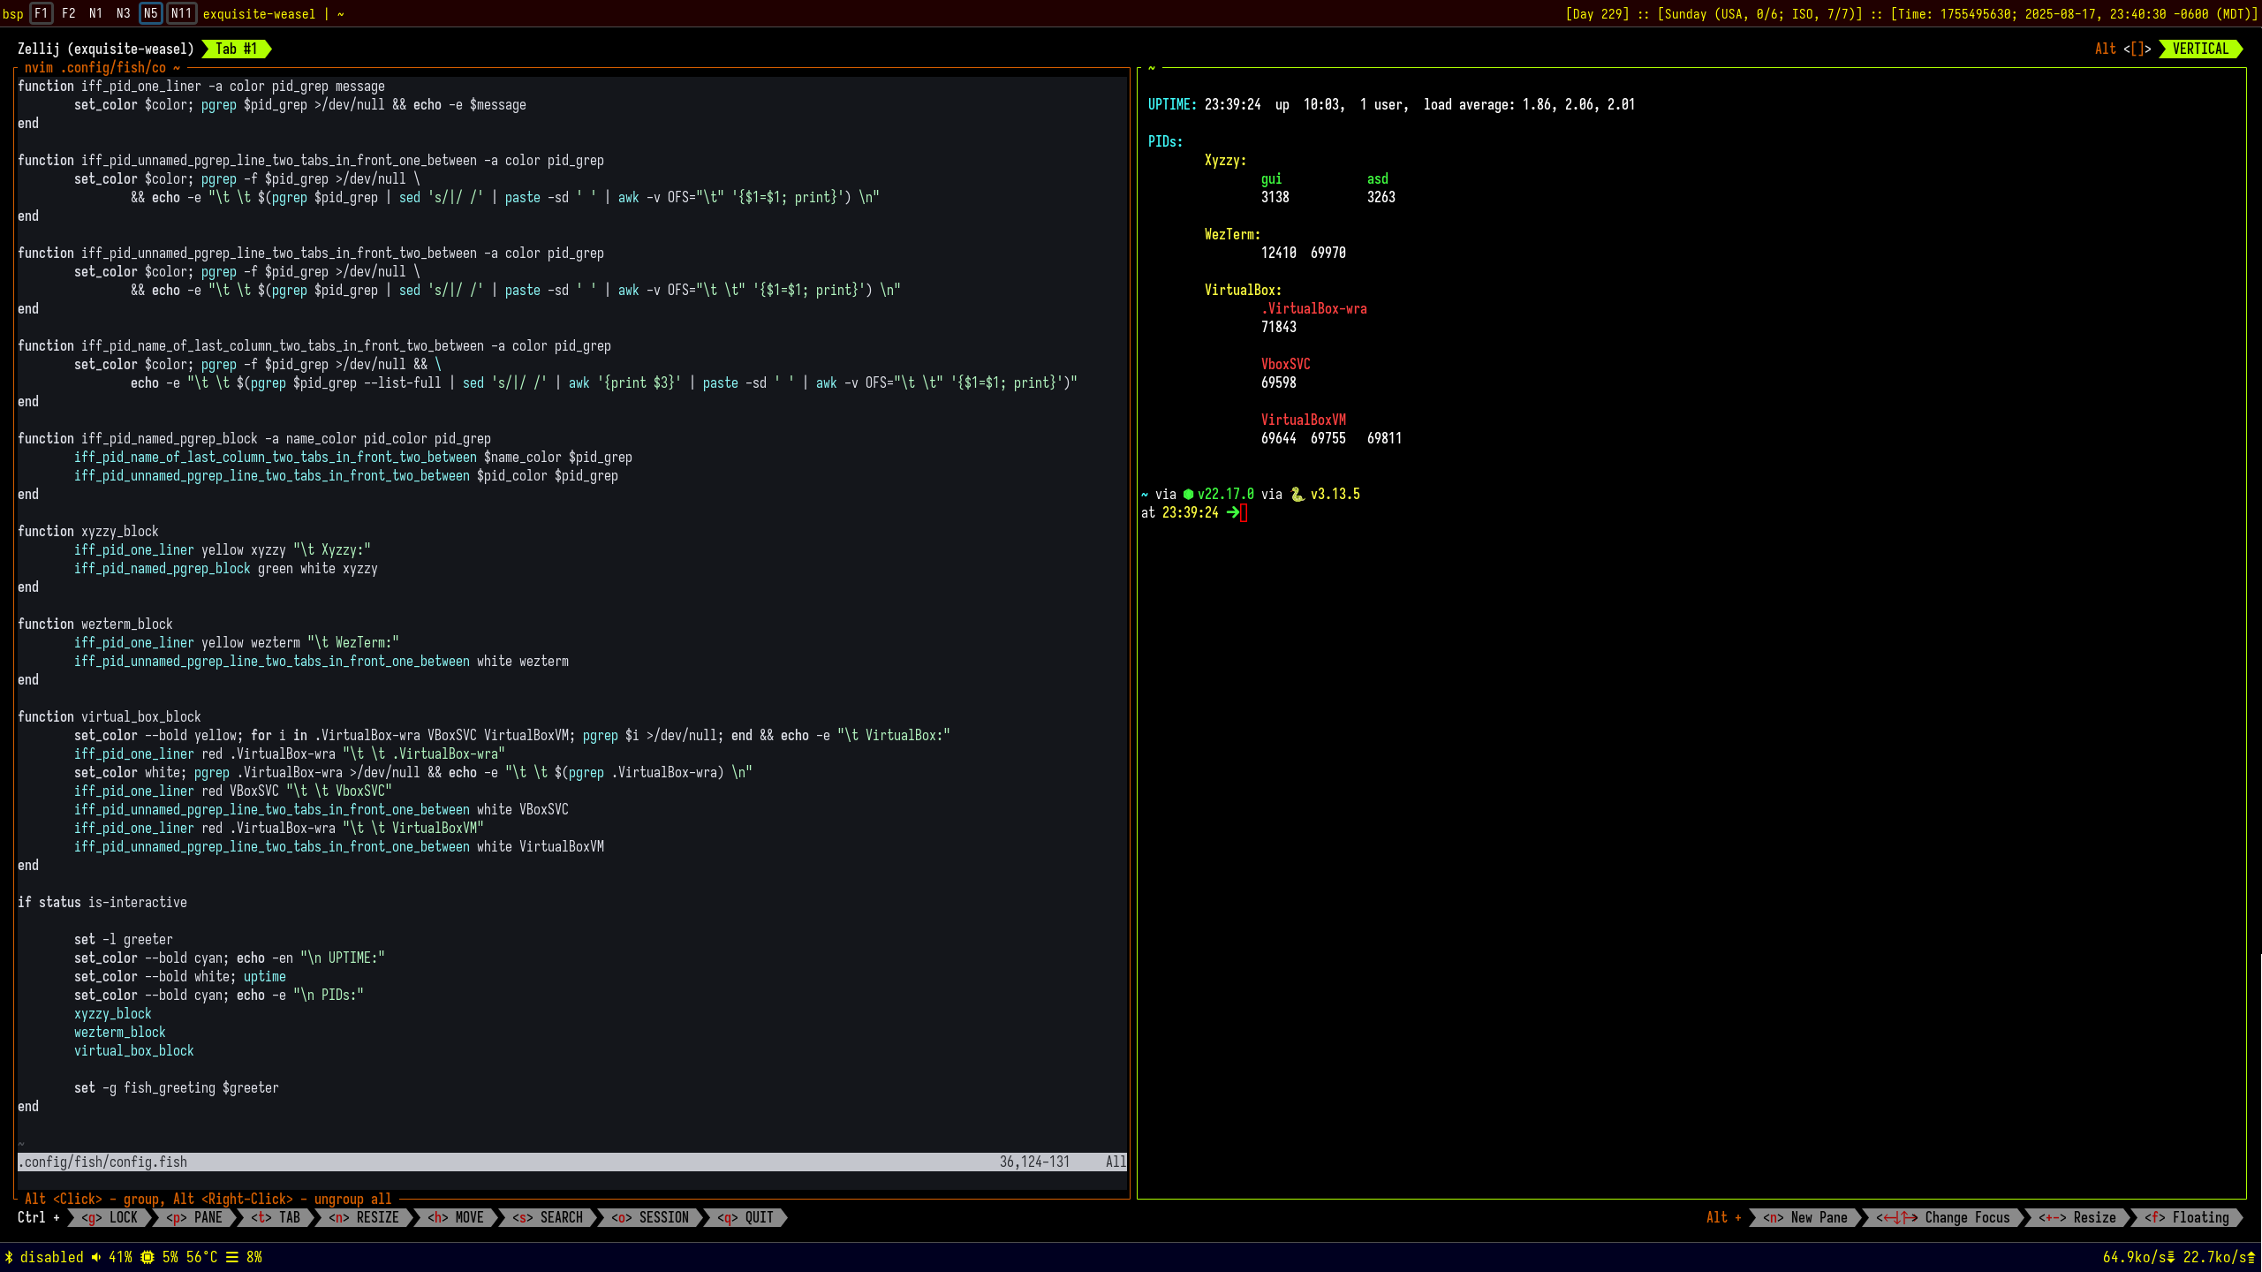The width and height of the screenshot is (2262, 1272).
Task: Click the Node.js green hexagon in prompt
Action: pos(1188,495)
